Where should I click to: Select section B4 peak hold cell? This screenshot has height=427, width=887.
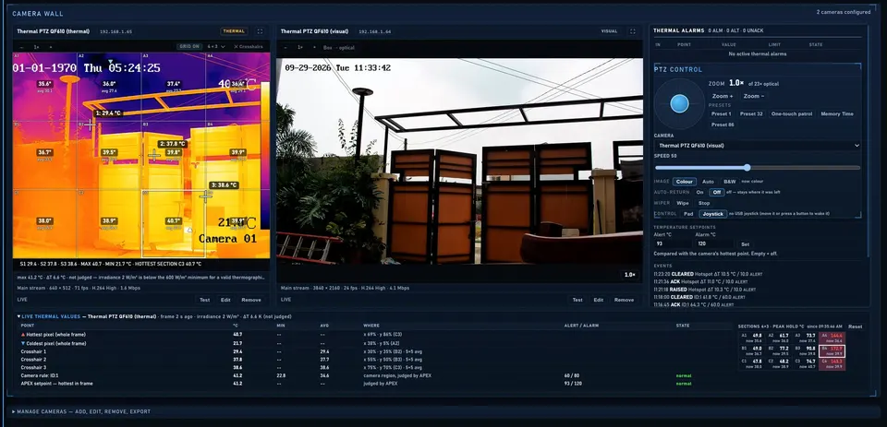832,351
